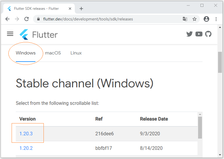Screen dimensions: 224x159
Task: Open the Chrome profile account icon
Action: click(206, 19)
